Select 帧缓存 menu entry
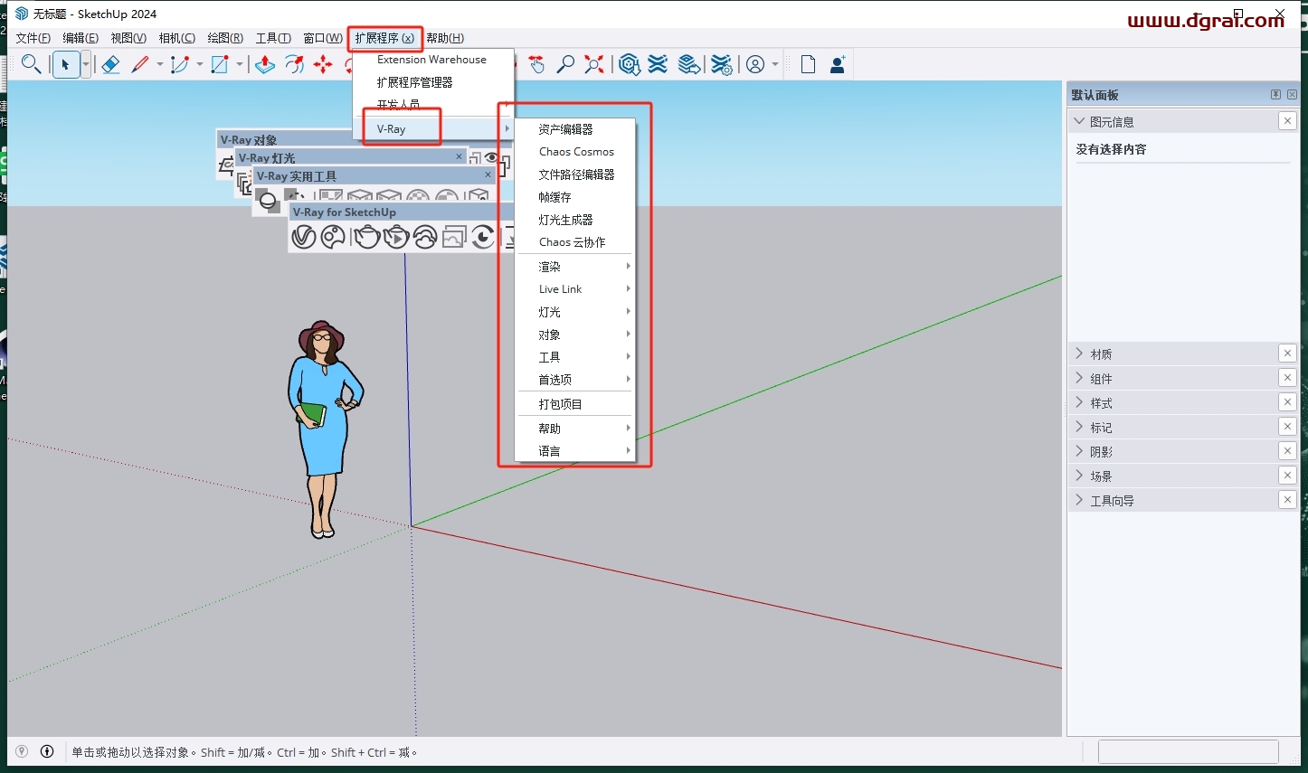This screenshot has height=773, width=1308. pos(575,197)
